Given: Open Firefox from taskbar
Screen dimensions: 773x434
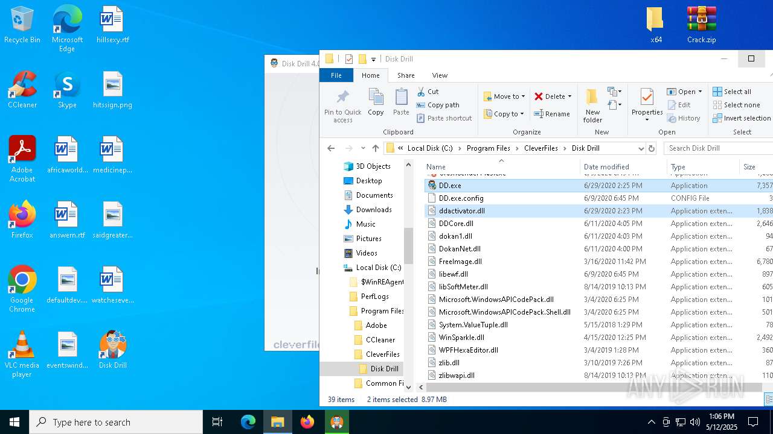Looking at the screenshot, I should pos(307,422).
